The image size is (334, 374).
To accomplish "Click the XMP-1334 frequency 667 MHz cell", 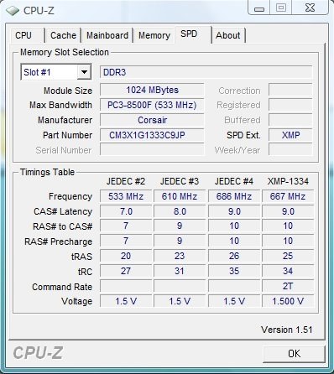I will coord(288,196).
